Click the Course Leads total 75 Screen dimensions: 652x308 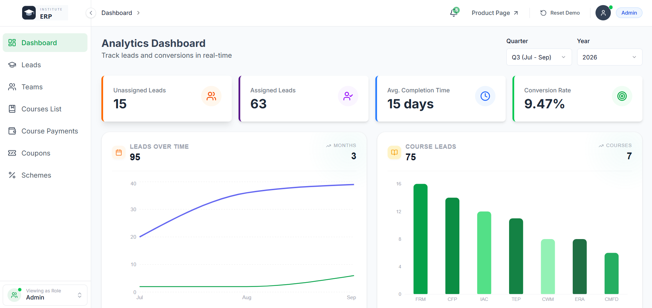[411, 157]
